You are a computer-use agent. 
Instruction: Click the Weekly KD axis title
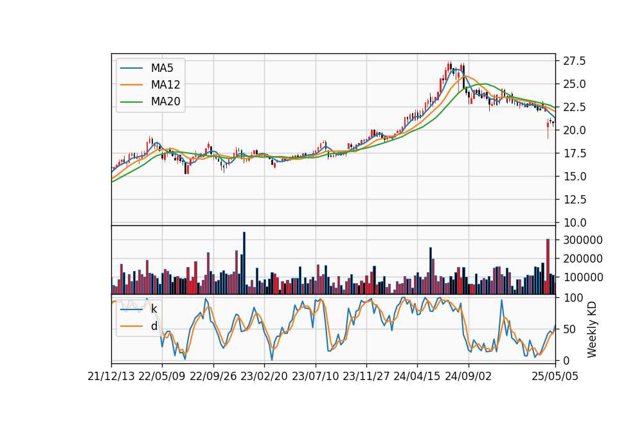click(591, 329)
